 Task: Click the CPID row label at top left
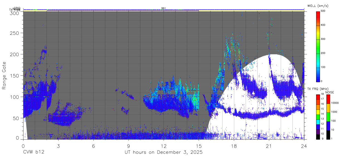coord(17,8)
